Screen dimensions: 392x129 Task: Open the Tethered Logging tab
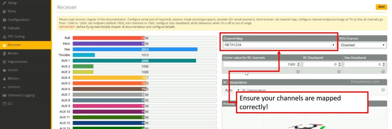point(21,95)
